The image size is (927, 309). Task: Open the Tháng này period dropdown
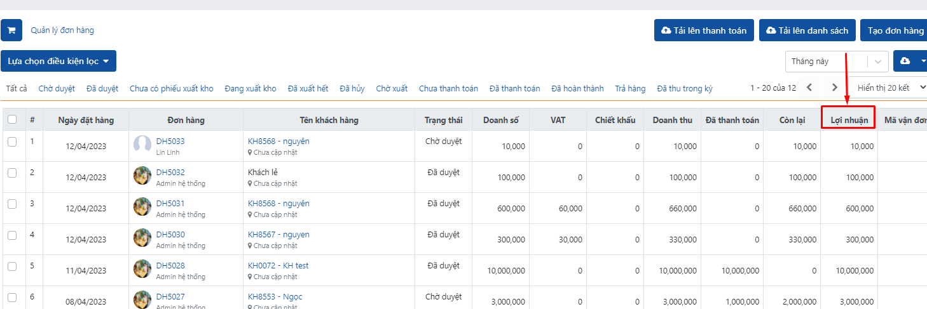click(x=878, y=62)
